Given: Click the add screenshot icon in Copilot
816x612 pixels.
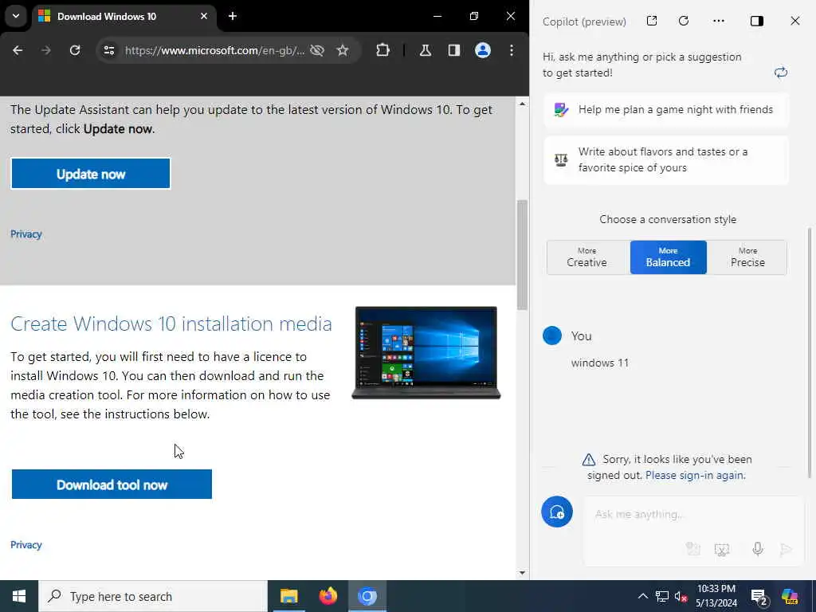Looking at the screenshot, I should click(x=722, y=549).
